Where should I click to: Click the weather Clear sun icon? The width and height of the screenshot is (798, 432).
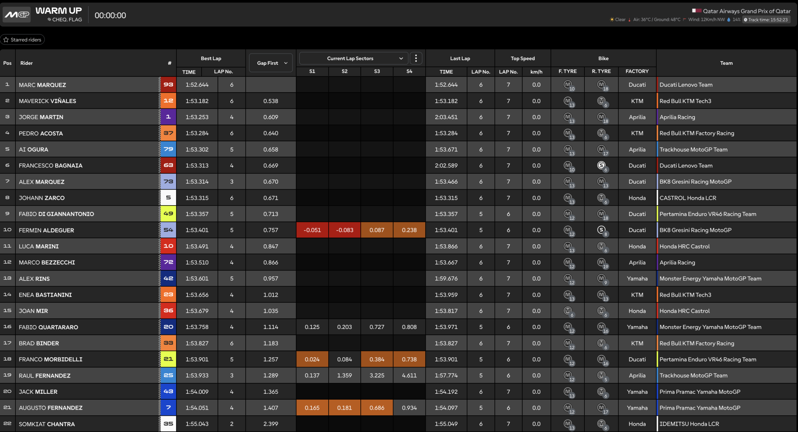click(612, 20)
